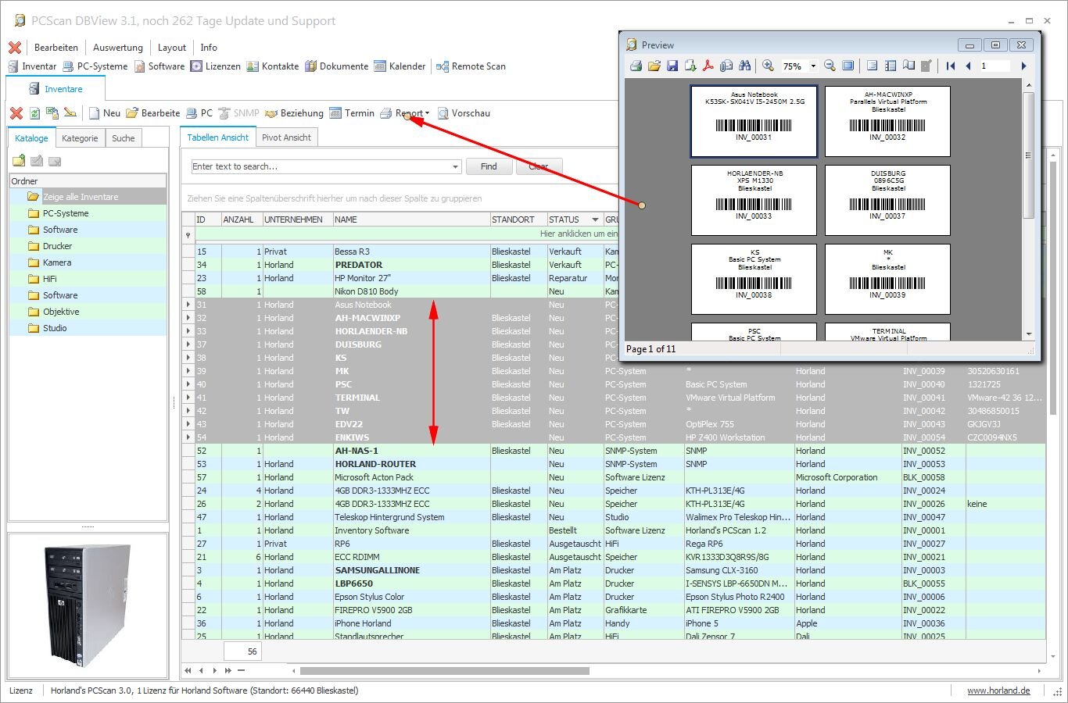Open Auswertung menu
Image resolution: width=1068 pixels, height=703 pixels.
[118, 48]
